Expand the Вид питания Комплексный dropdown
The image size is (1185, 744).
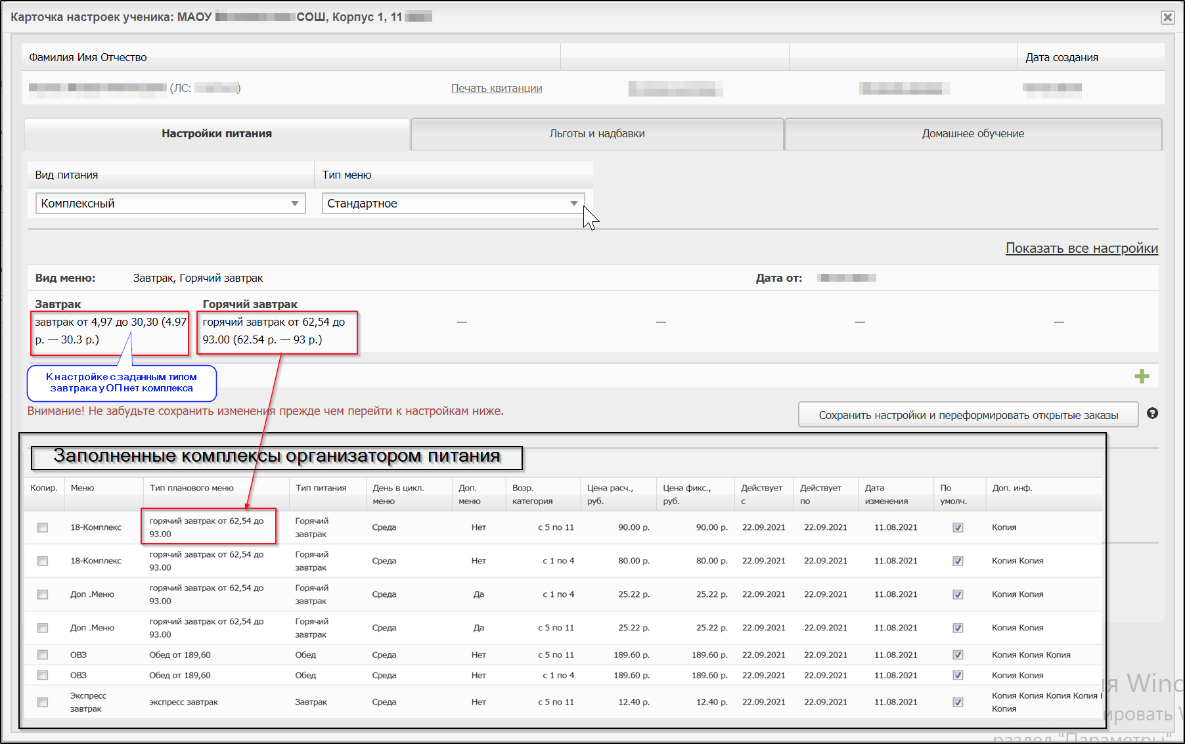click(x=170, y=204)
